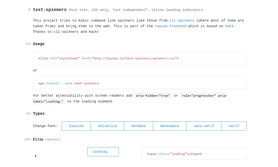The width and height of the screenshot is (278, 167).
Task: Click the (default) label beside Ellip
Action: (53, 139)
